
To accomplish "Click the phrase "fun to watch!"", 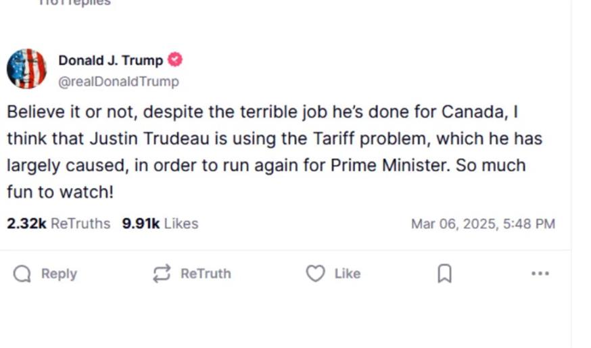I will tap(60, 192).
